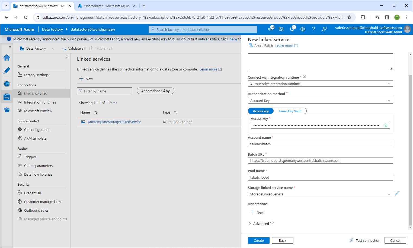Open Global parameters

click(38, 166)
